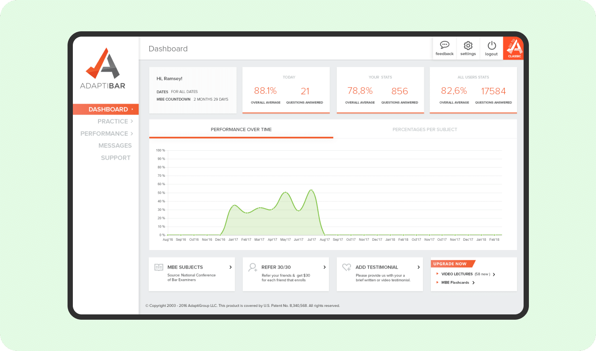Viewport: 596px width, 351px height.
Task: Click the May'17 chart data point
Action: 286,193
